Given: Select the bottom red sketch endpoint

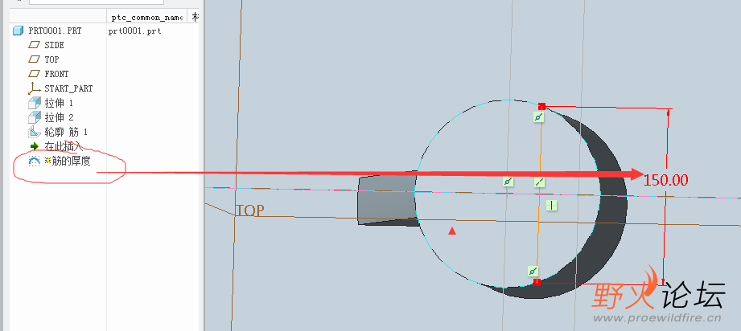Looking at the screenshot, I should [537, 282].
